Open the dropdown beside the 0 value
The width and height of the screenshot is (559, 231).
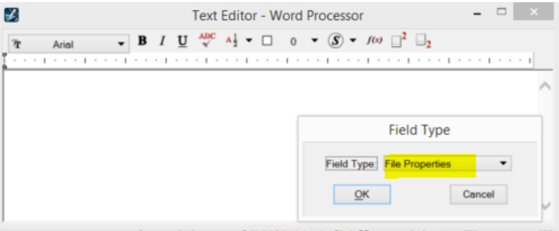pos(314,40)
